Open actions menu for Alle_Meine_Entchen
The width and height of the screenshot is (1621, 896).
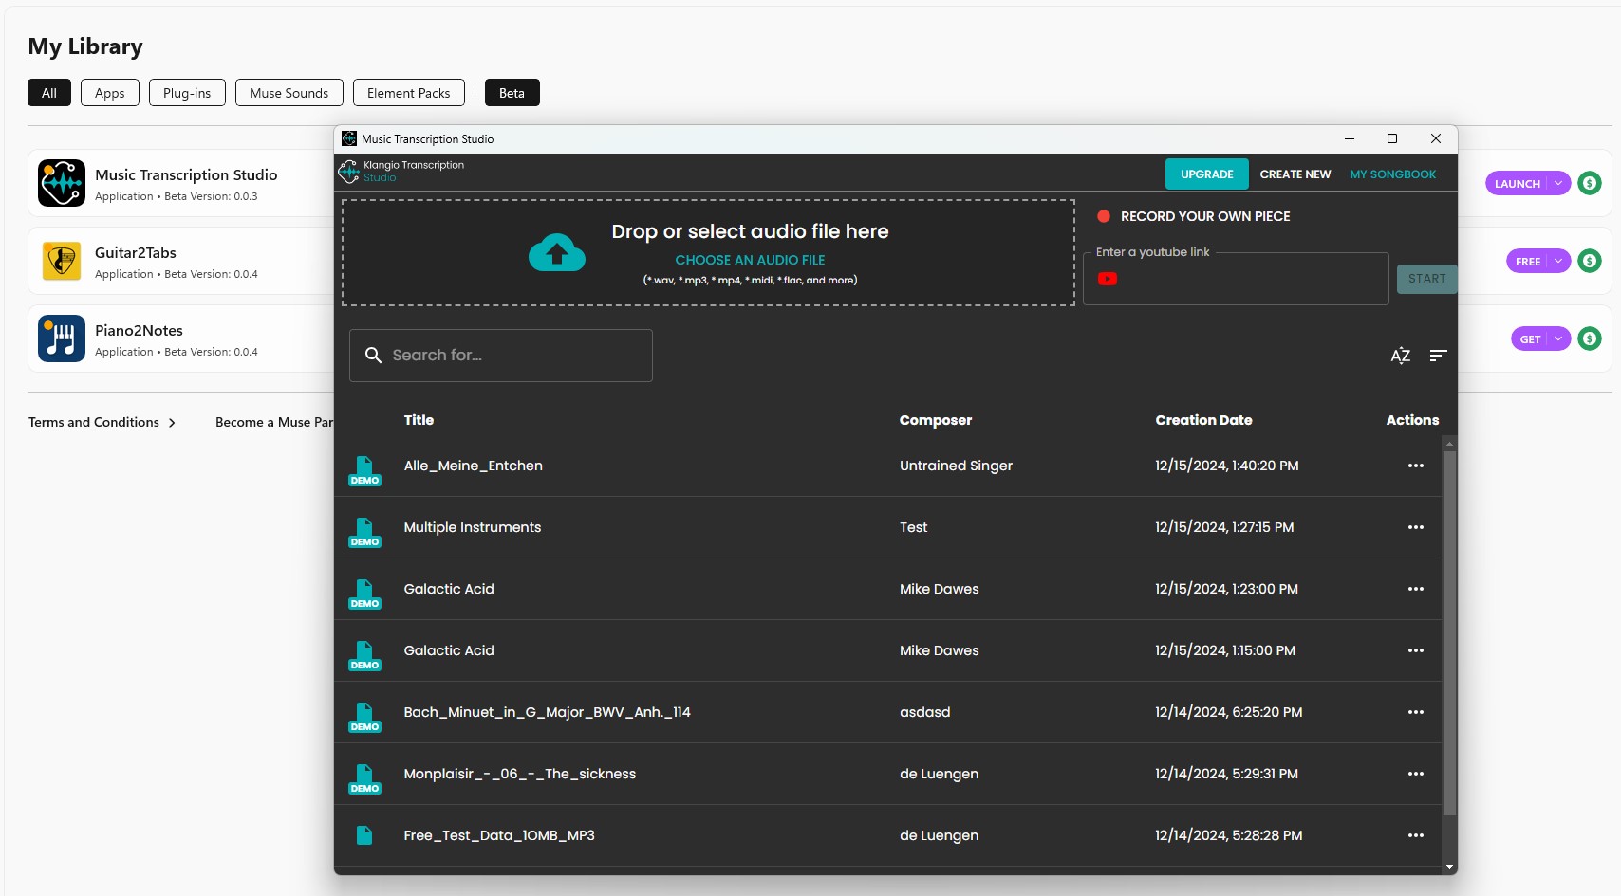pos(1415,466)
